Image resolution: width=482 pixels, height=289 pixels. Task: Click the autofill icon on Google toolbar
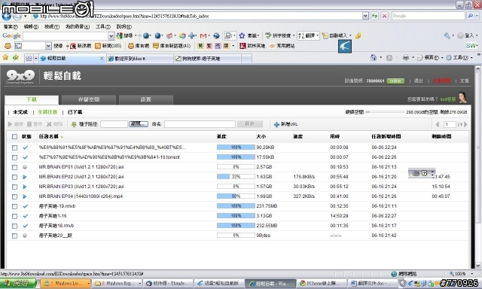click(x=325, y=35)
